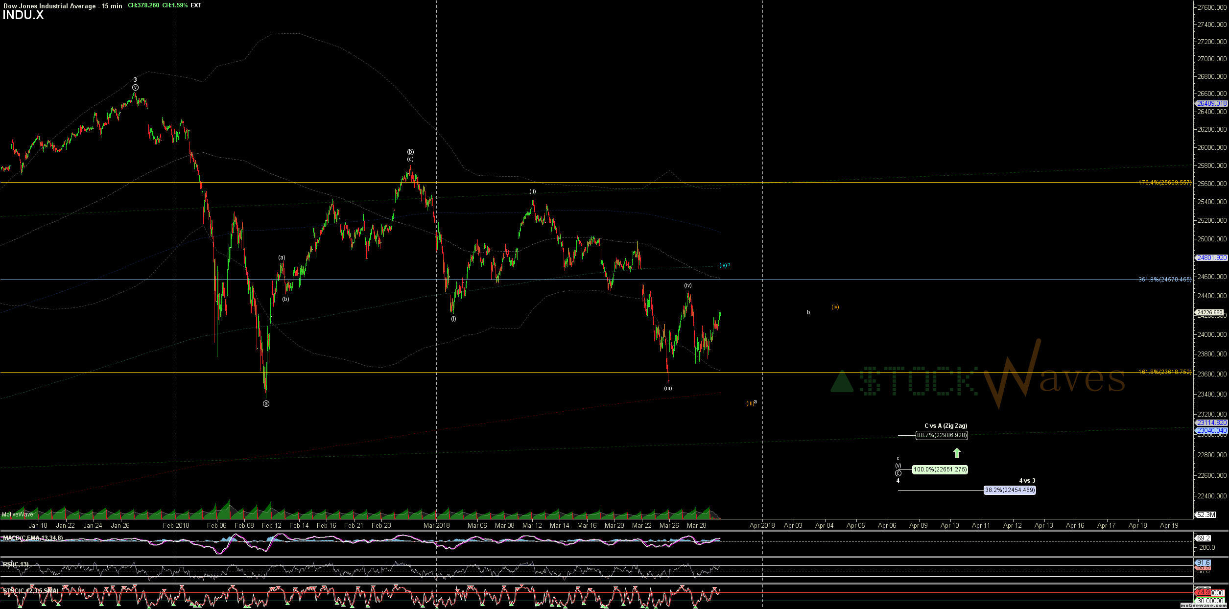Select the 176.4%(25609.557) Fibonacci label

[1165, 183]
